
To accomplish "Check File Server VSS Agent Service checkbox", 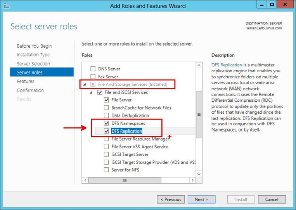I will tap(106, 147).
